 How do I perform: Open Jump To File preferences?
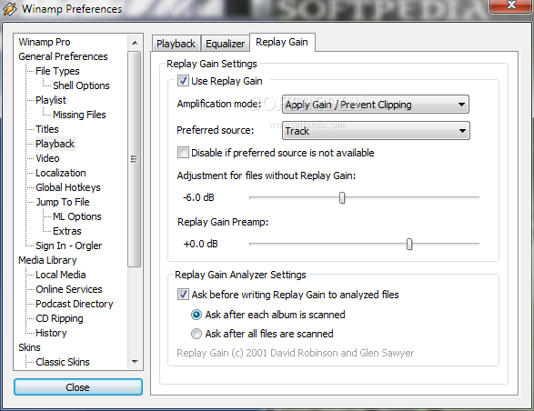(63, 202)
